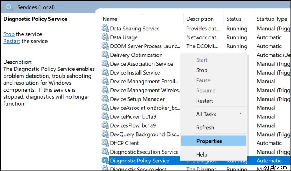Click the gear icon beside Data Sharing Service
This screenshot has height=171, width=291.
(x=105, y=29)
